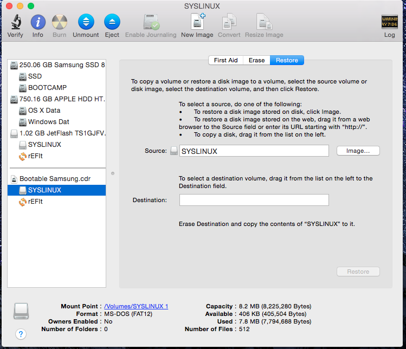Open the help question mark button
This screenshot has width=406, height=349.
(21, 334)
